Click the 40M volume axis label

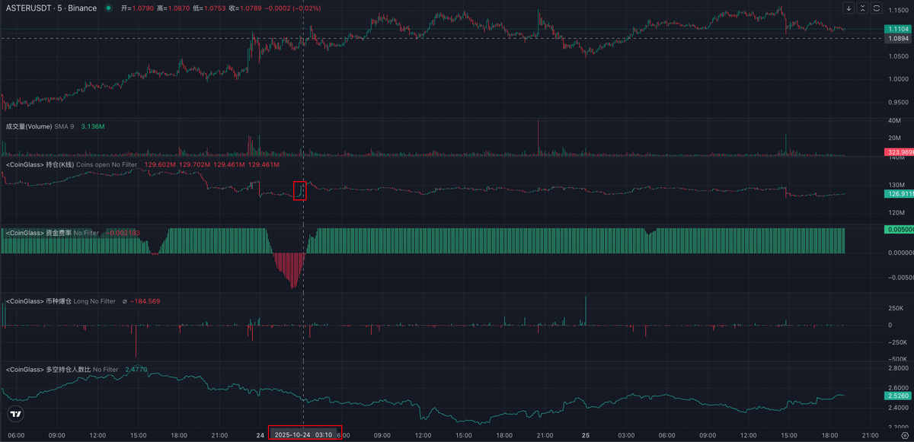(895, 121)
